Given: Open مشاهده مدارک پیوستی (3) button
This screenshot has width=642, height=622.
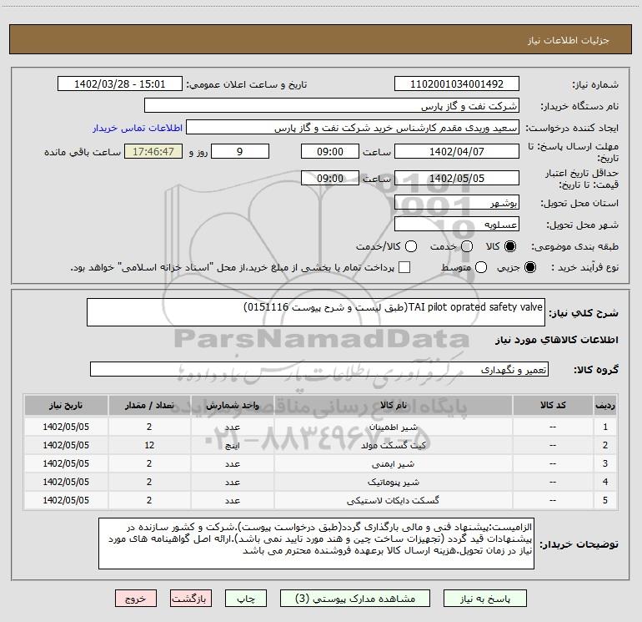Looking at the screenshot, I should click(355, 599).
